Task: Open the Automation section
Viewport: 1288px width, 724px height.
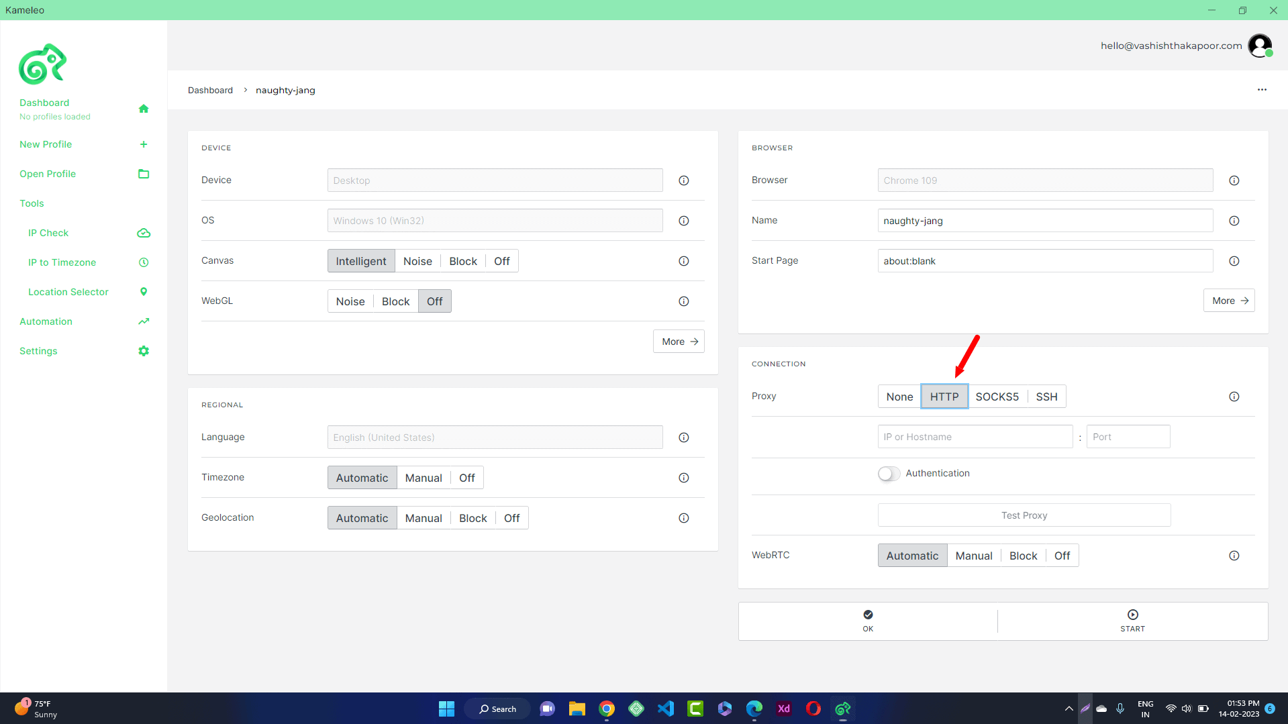Action: click(x=45, y=321)
